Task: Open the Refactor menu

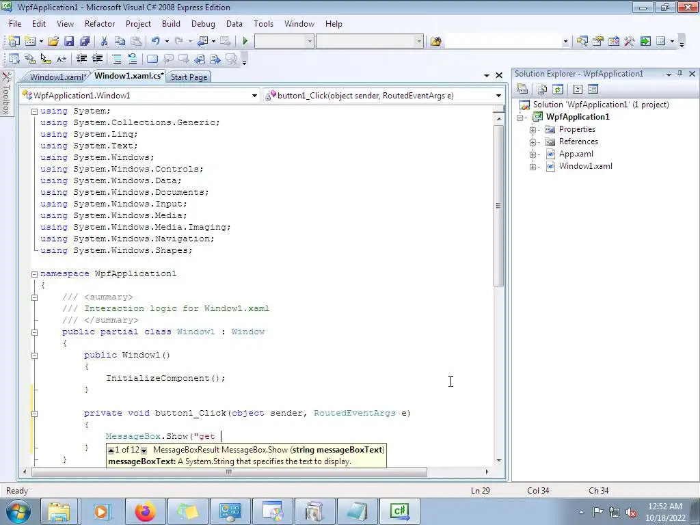Action: [x=100, y=24]
